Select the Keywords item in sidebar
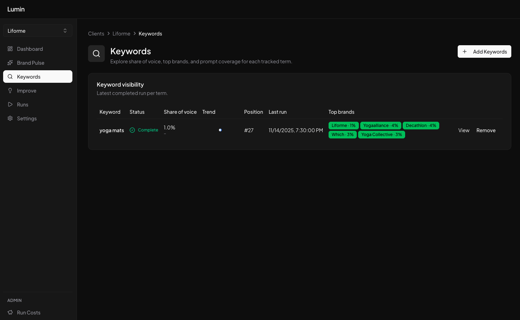This screenshot has height=320, width=520. coord(38,77)
